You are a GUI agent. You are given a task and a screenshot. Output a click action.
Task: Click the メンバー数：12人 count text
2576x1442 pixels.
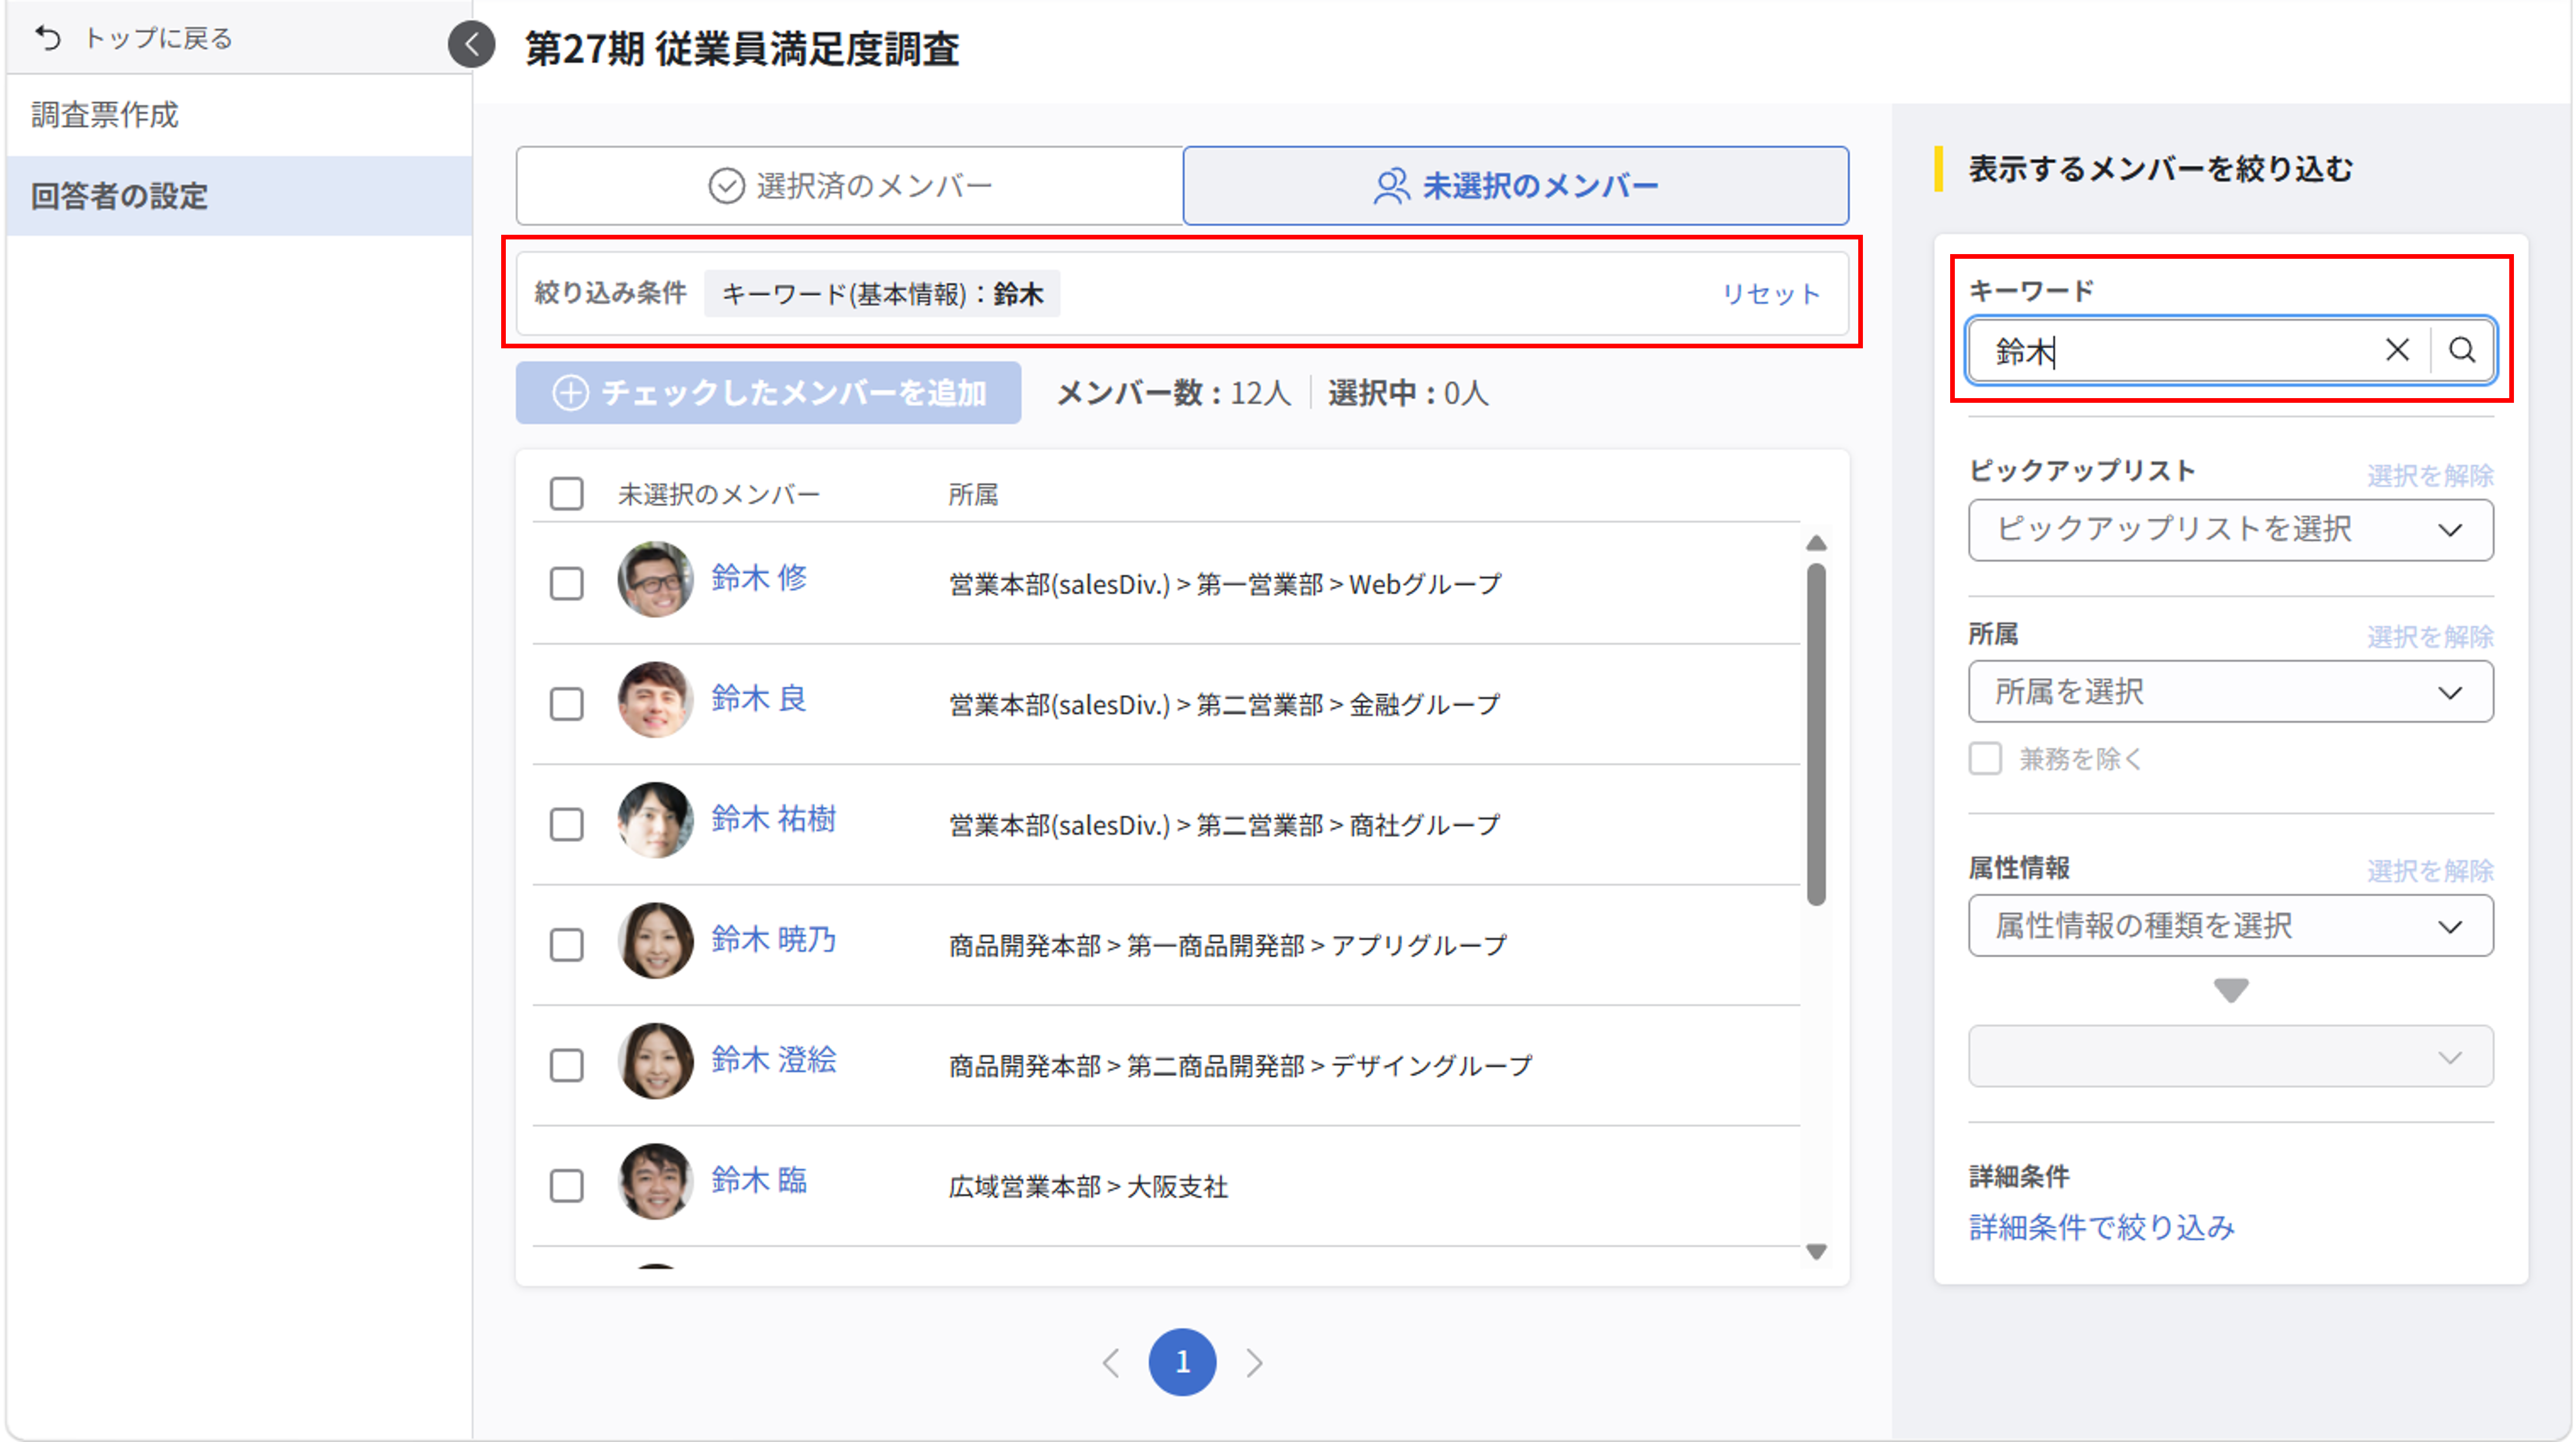pos(1174,393)
